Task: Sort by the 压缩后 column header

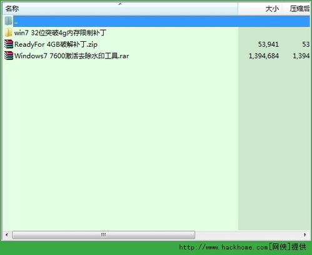Action: click(296, 9)
